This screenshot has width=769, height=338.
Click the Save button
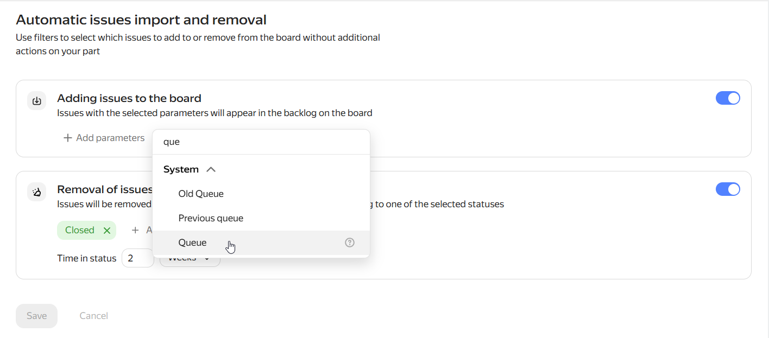tap(36, 316)
